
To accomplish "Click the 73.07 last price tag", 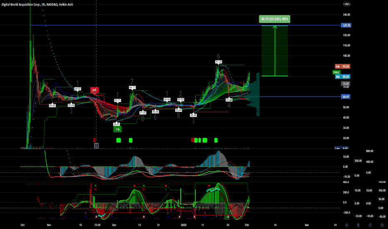I will 346,84.
